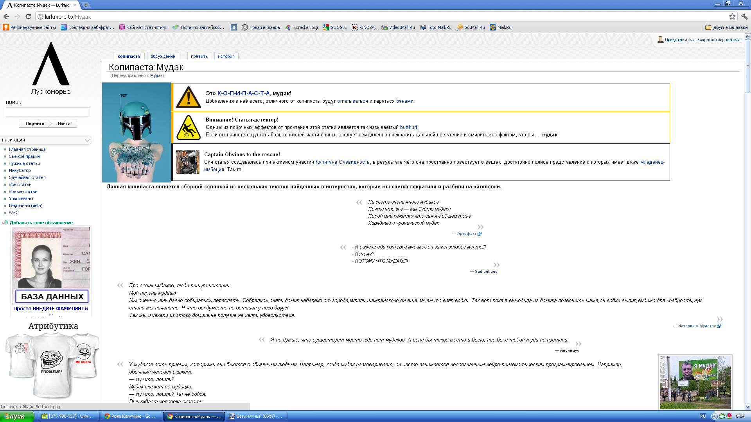Click the browser back arrow
751x422 pixels.
6,16
